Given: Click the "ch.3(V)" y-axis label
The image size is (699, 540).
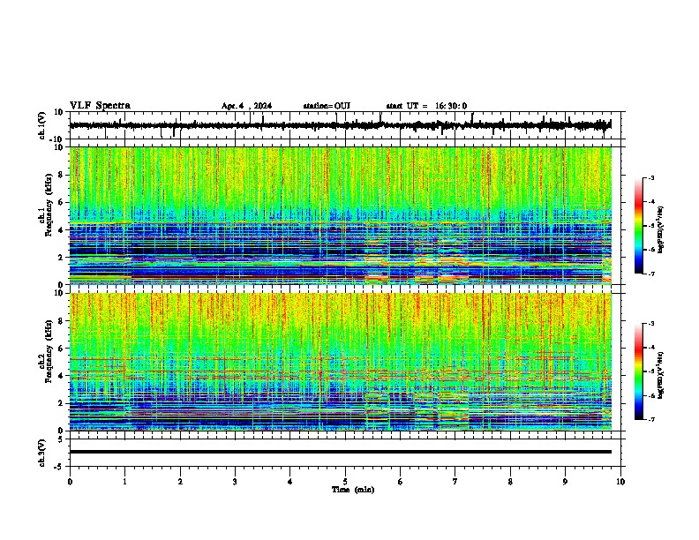Looking at the screenshot, I should point(42,453).
